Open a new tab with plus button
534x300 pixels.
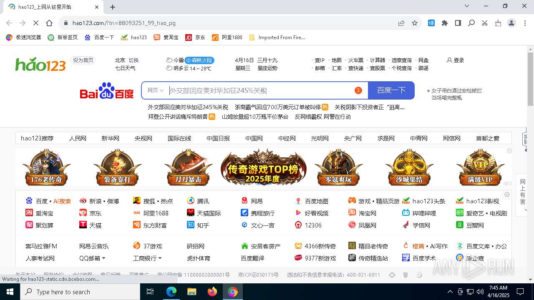[x=113, y=7]
